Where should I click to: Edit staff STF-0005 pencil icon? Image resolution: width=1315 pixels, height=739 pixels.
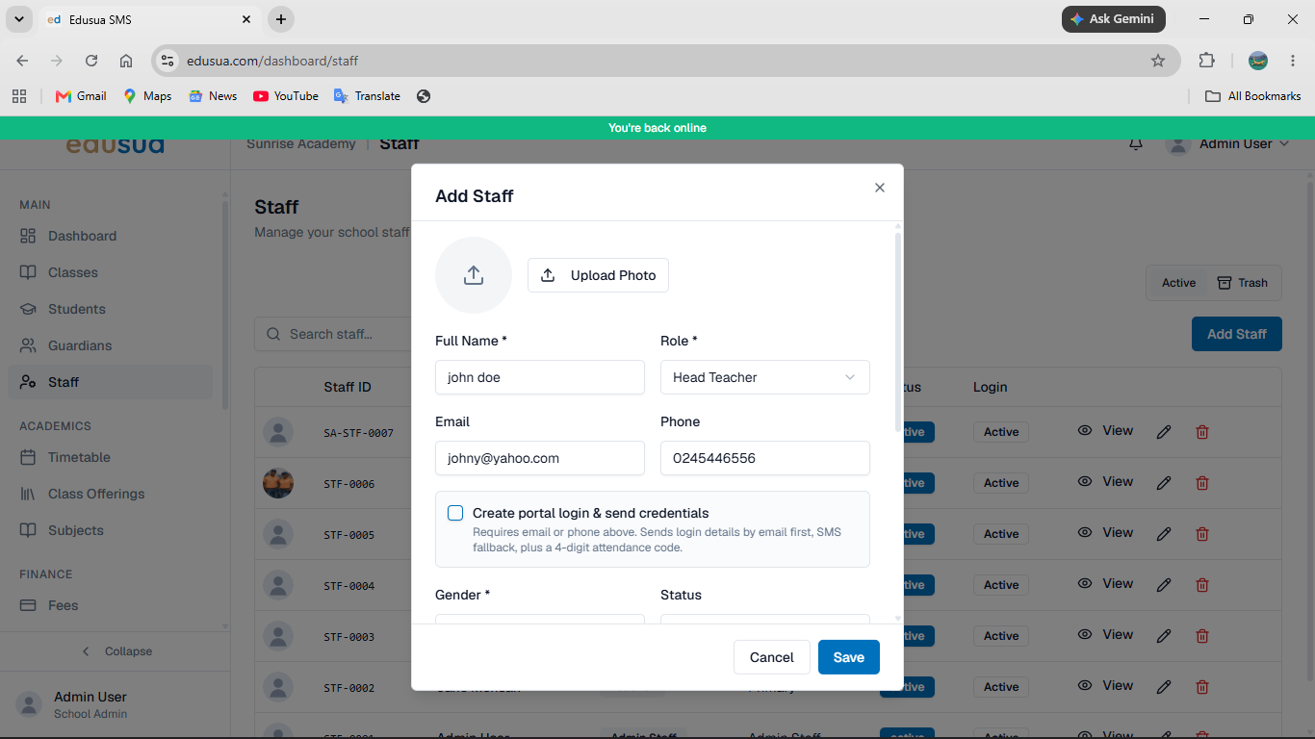tap(1164, 534)
